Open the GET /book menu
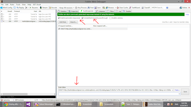This screenshot has height=107, width=191. point(37,4)
